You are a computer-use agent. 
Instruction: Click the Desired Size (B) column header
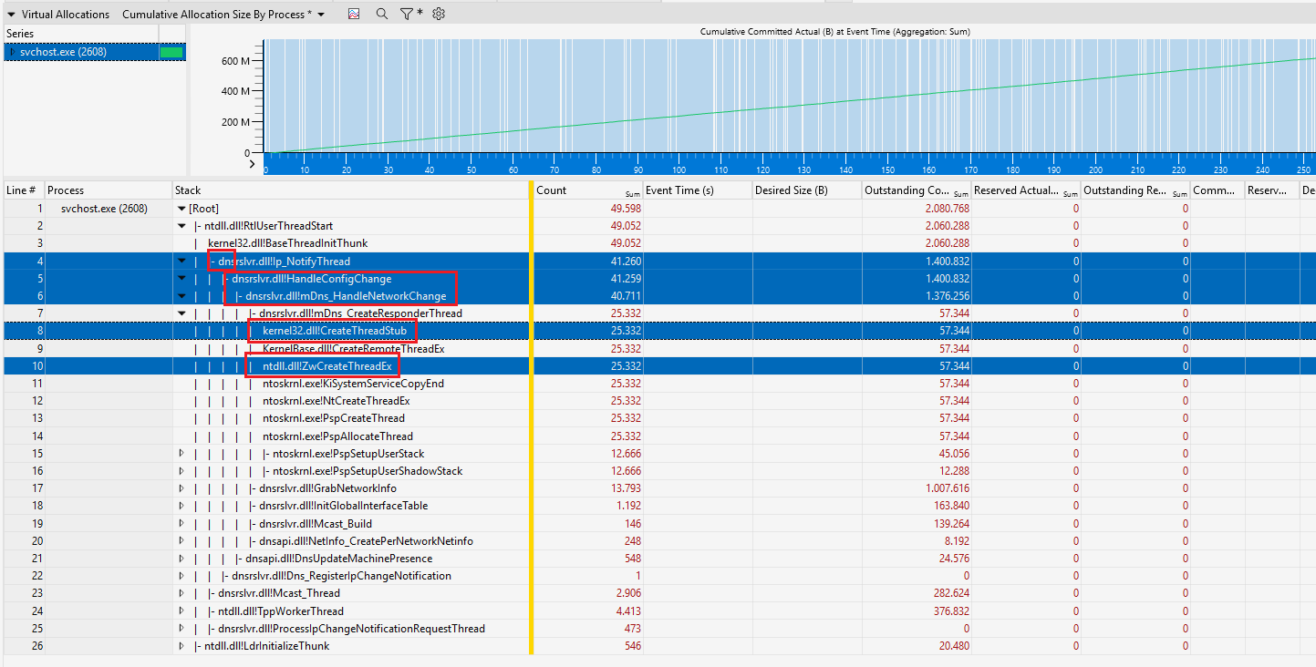tap(807, 190)
